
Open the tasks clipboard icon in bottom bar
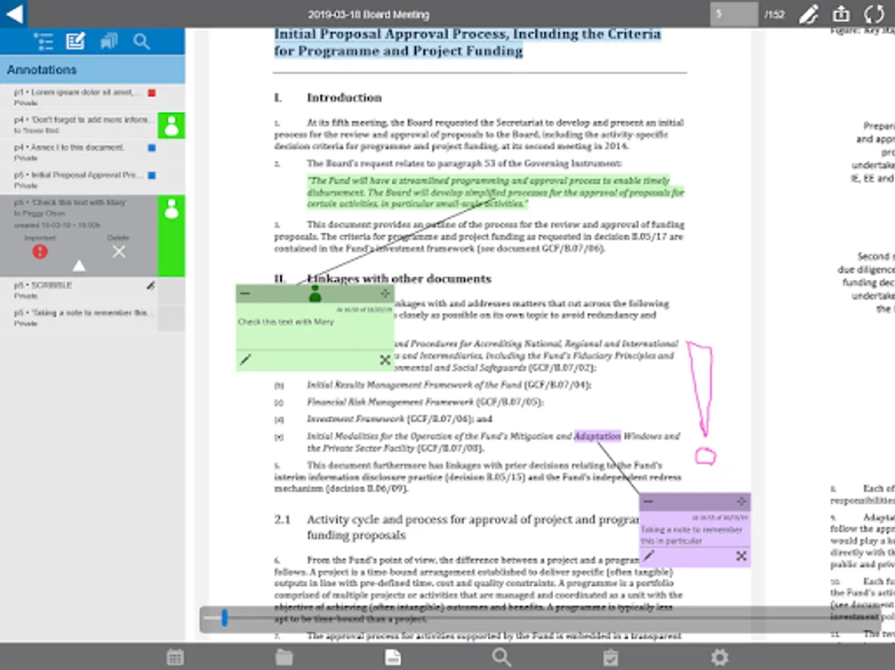(611, 657)
